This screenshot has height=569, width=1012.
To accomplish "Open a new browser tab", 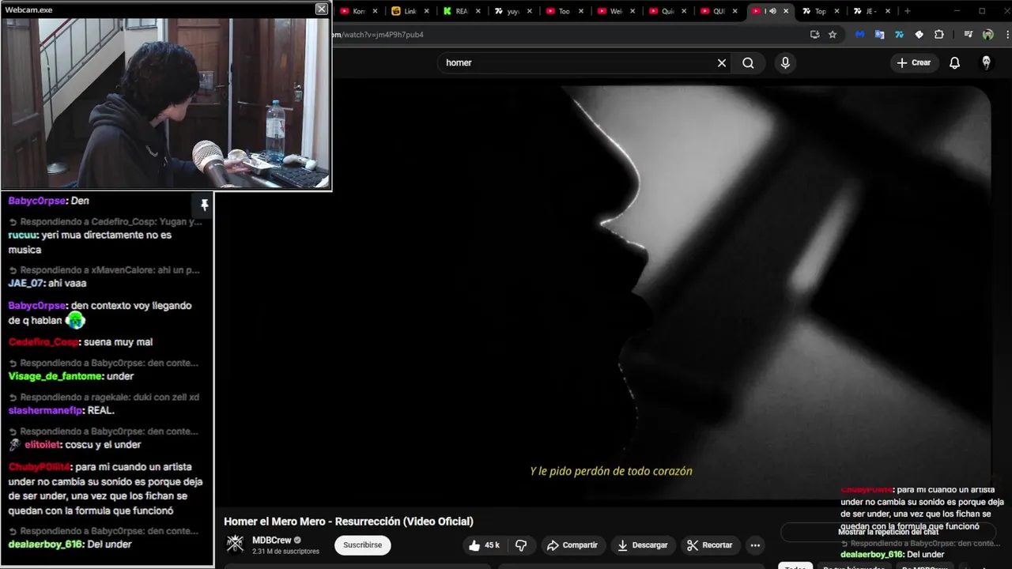I will [907, 11].
